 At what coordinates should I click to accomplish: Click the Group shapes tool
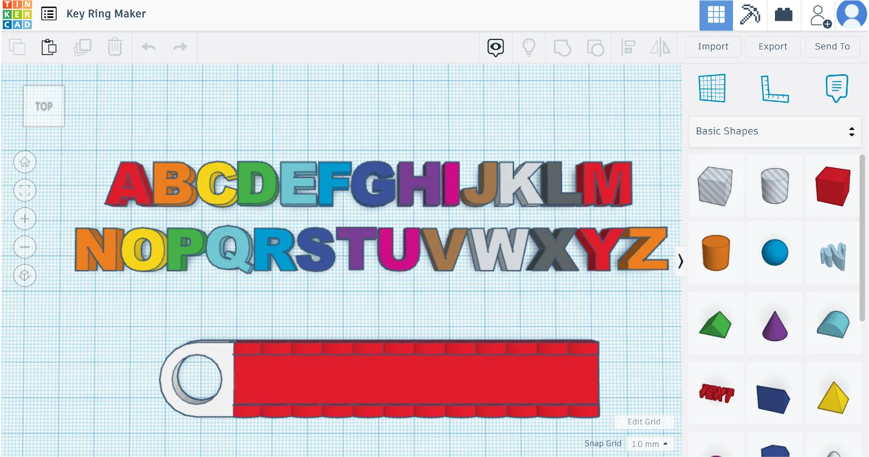[562, 48]
